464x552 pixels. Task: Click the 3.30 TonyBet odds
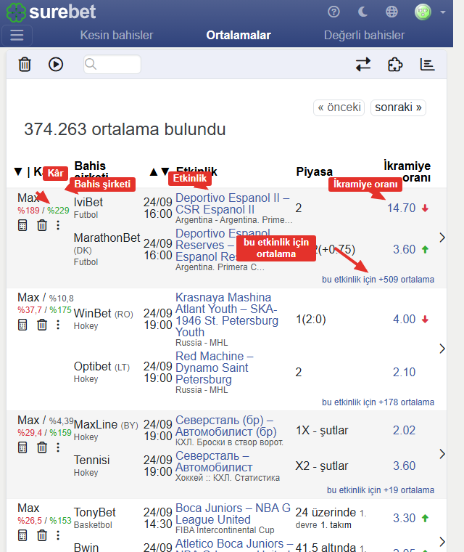point(405,518)
